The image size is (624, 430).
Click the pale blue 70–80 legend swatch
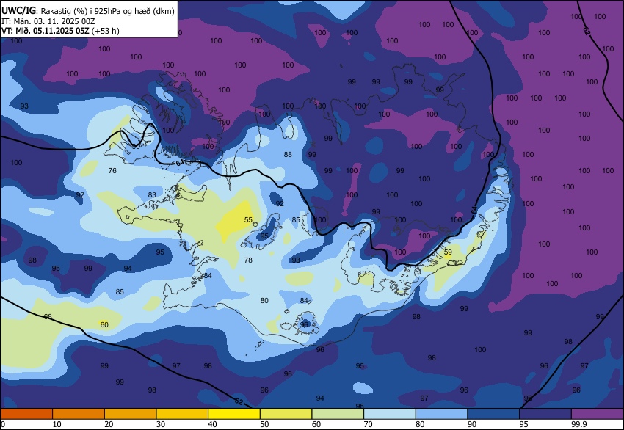point(390,414)
